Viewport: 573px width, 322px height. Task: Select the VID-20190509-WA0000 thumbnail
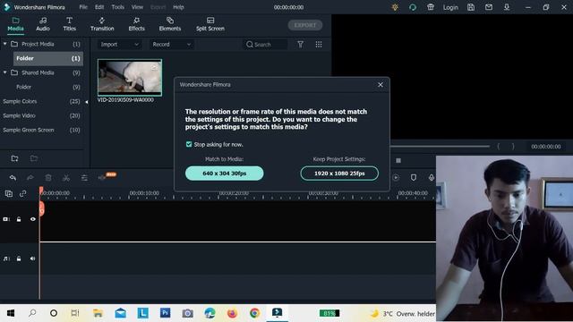(x=129, y=78)
